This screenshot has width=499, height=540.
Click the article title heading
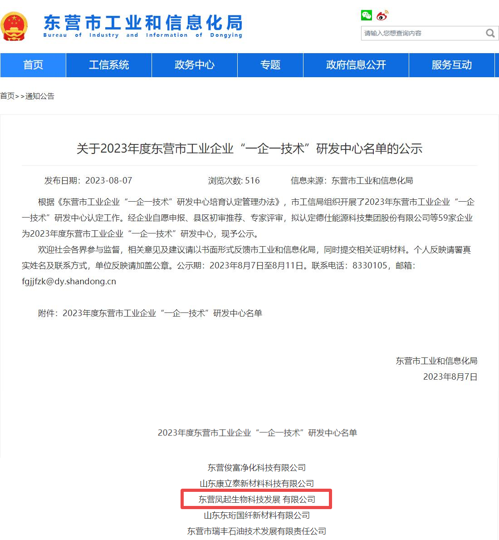point(249,149)
